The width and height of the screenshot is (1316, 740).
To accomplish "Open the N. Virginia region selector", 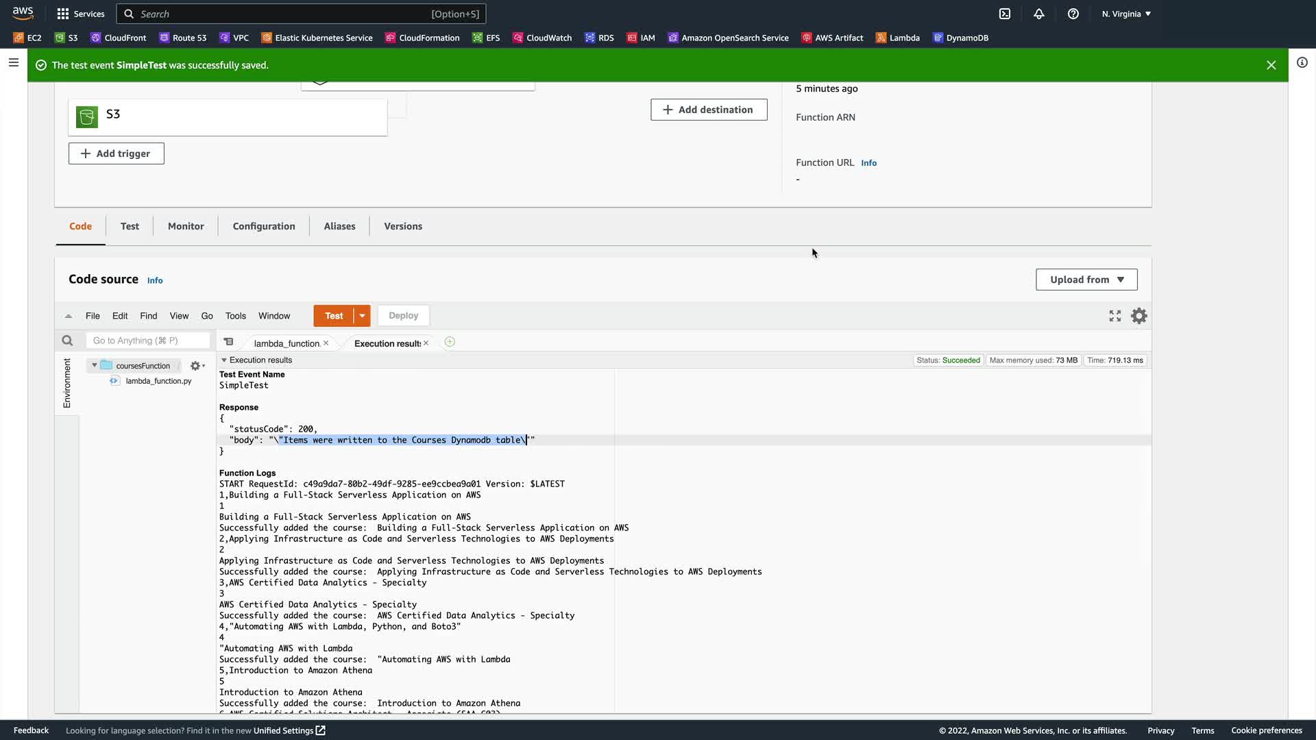I will (1126, 14).
